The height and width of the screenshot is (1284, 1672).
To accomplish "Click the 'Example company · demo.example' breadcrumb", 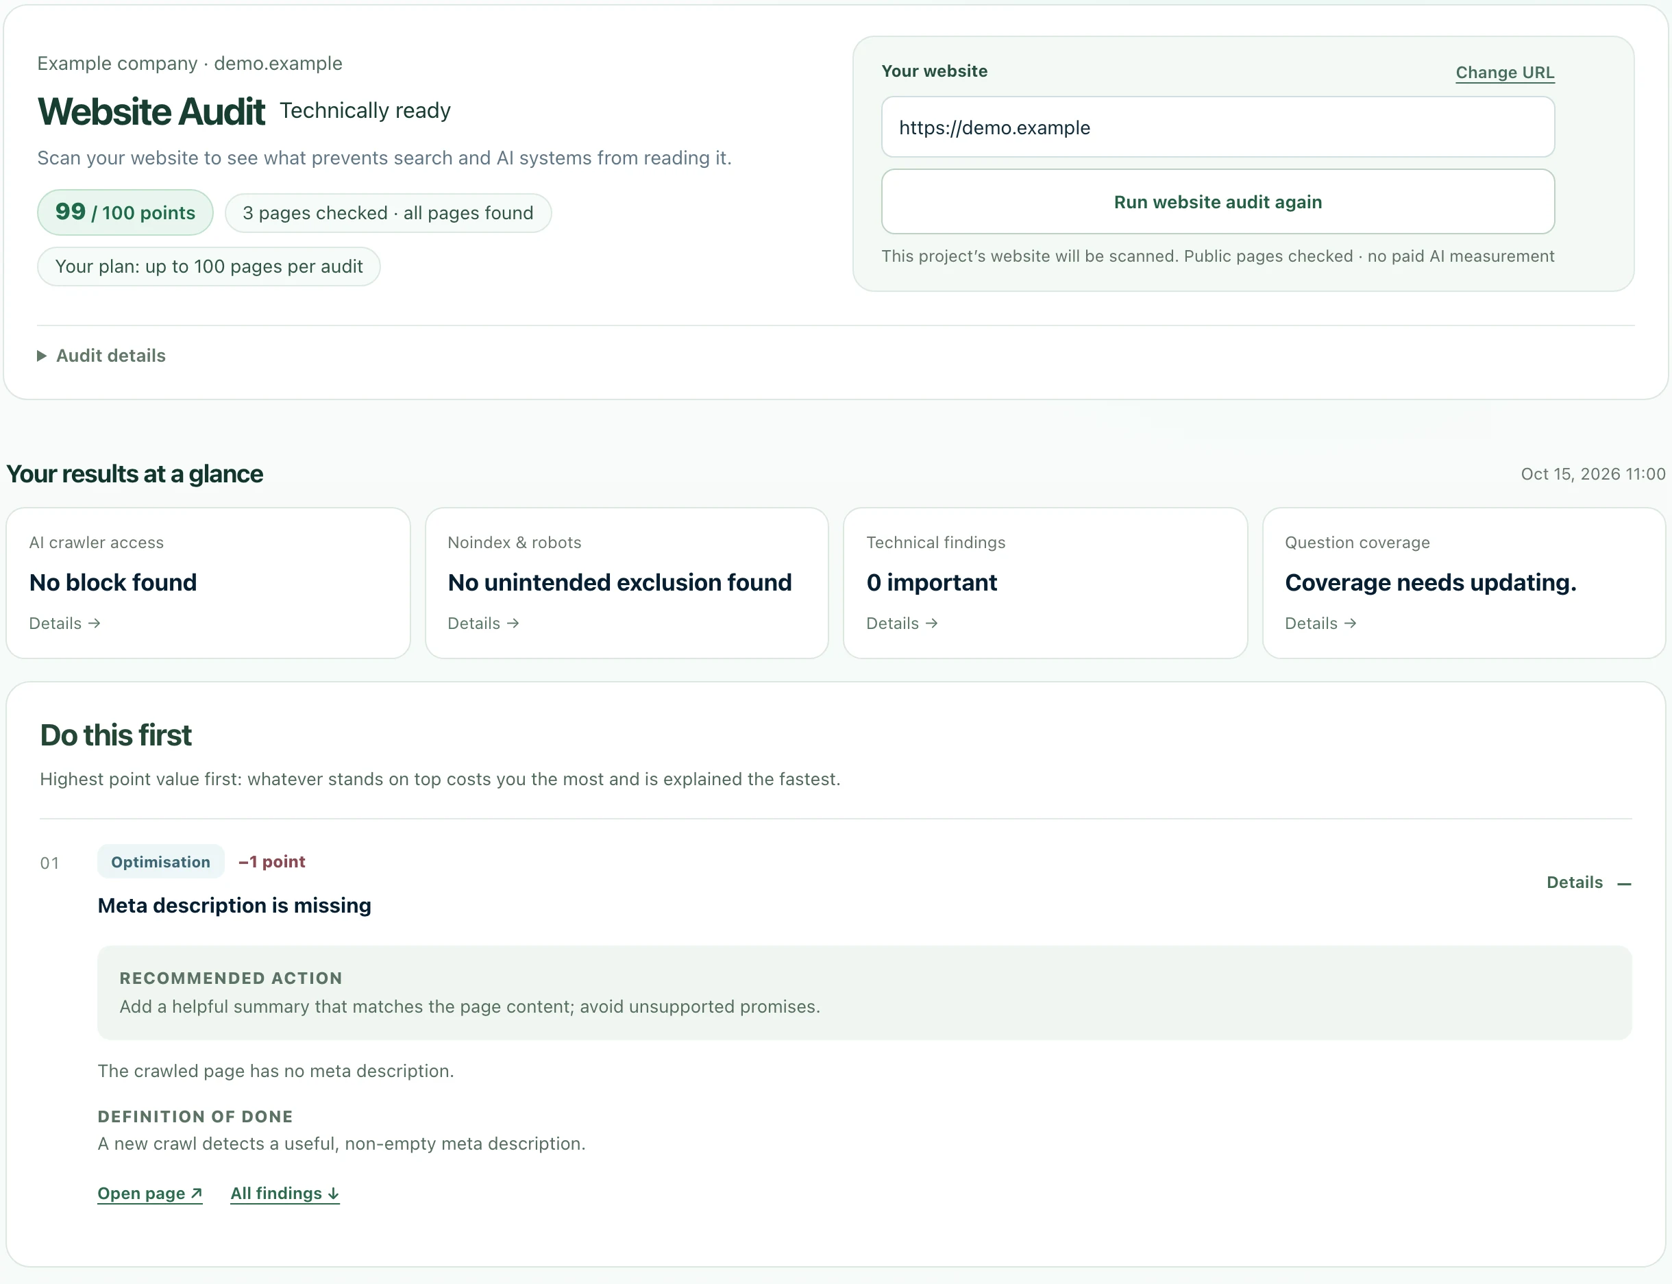I will (x=190, y=64).
